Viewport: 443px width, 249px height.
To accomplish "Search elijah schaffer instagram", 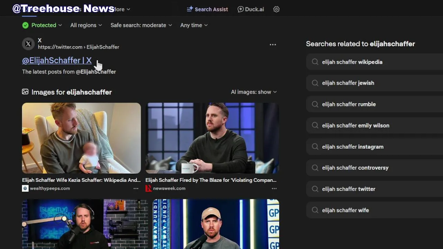I will pos(374,147).
